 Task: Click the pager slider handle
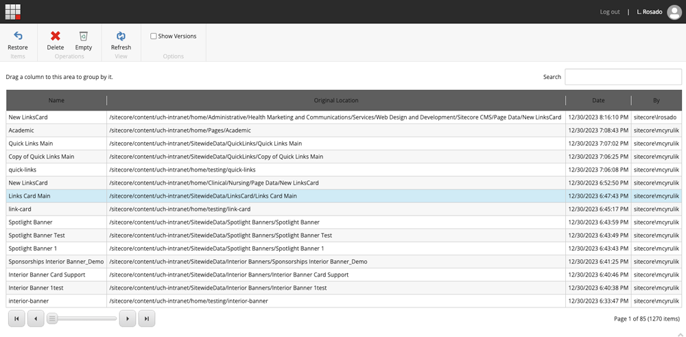[52, 318]
